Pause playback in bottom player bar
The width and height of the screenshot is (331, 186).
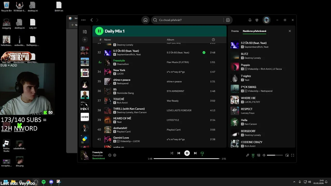tap(187, 153)
